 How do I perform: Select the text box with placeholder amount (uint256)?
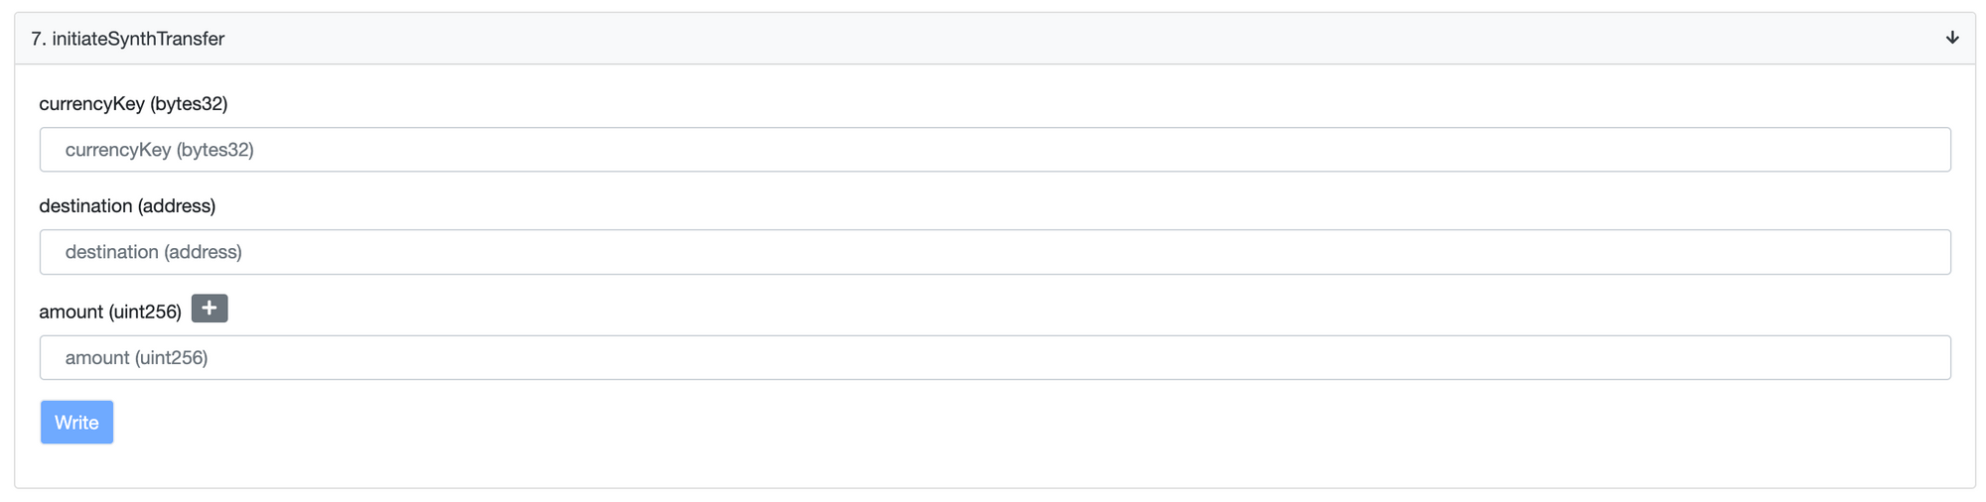tap(995, 357)
